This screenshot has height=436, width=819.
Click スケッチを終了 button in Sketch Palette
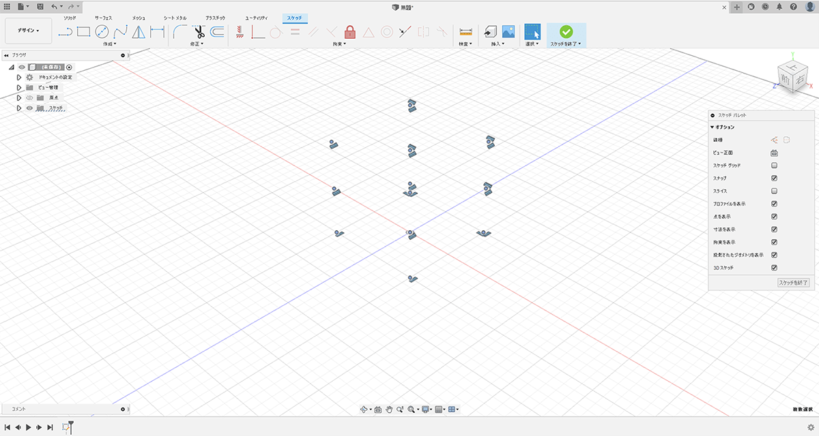pos(793,282)
